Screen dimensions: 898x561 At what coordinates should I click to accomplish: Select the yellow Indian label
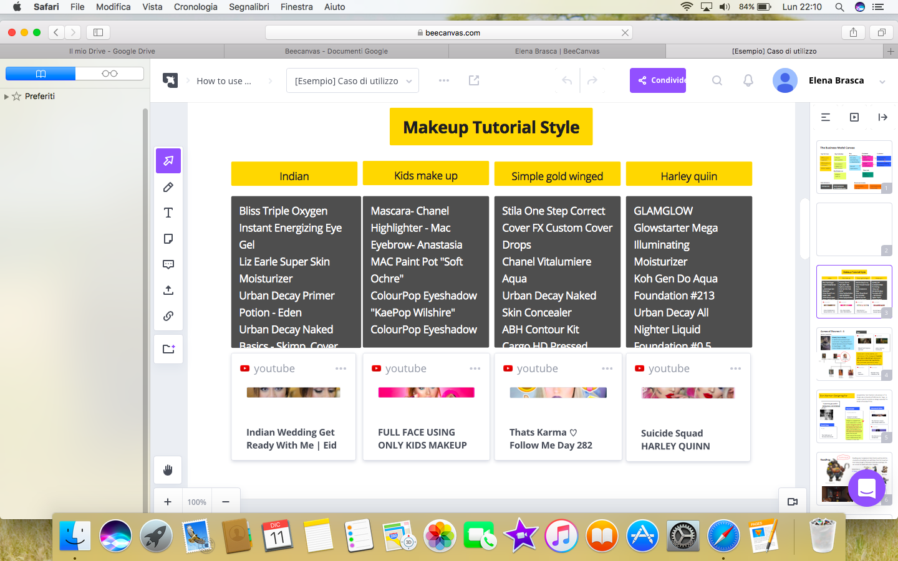tap(294, 174)
